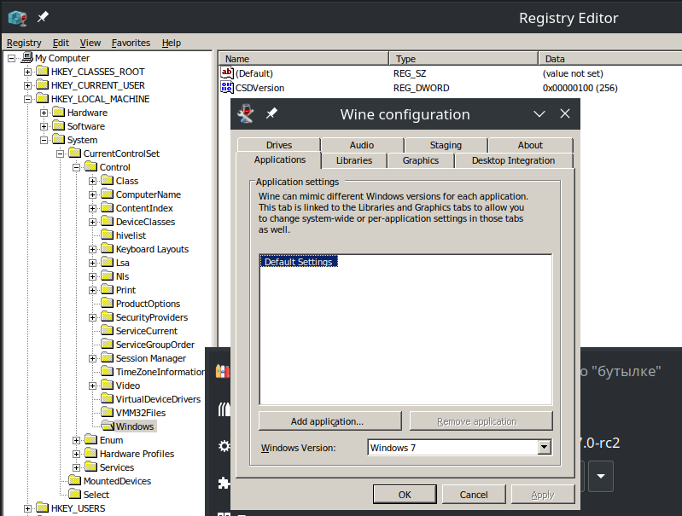Open the Help menu

click(172, 43)
